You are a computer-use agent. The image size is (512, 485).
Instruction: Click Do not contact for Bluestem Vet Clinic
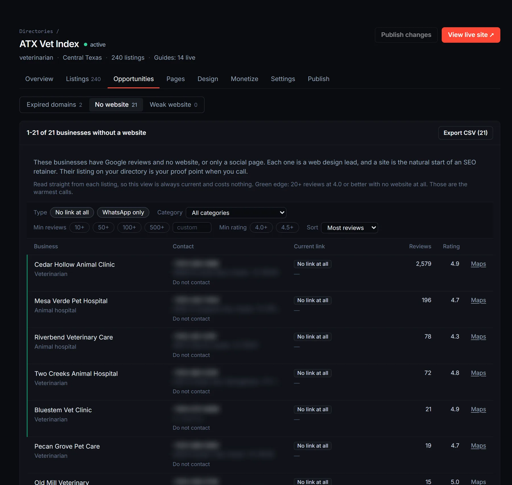click(x=191, y=428)
